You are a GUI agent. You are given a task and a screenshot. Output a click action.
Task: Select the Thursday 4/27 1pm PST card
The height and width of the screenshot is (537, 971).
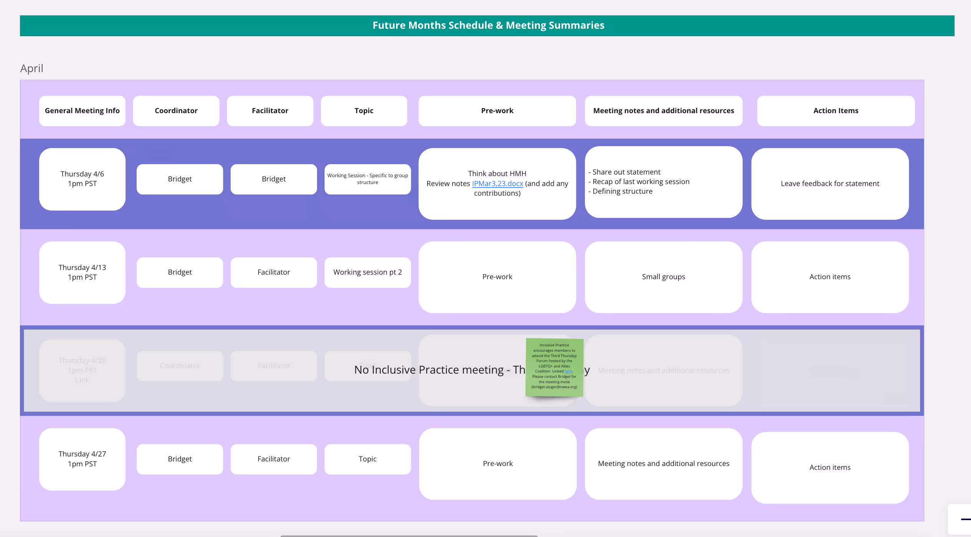tap(82, 459)
